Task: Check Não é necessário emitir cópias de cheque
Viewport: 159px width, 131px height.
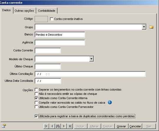Action: [36, 94]
